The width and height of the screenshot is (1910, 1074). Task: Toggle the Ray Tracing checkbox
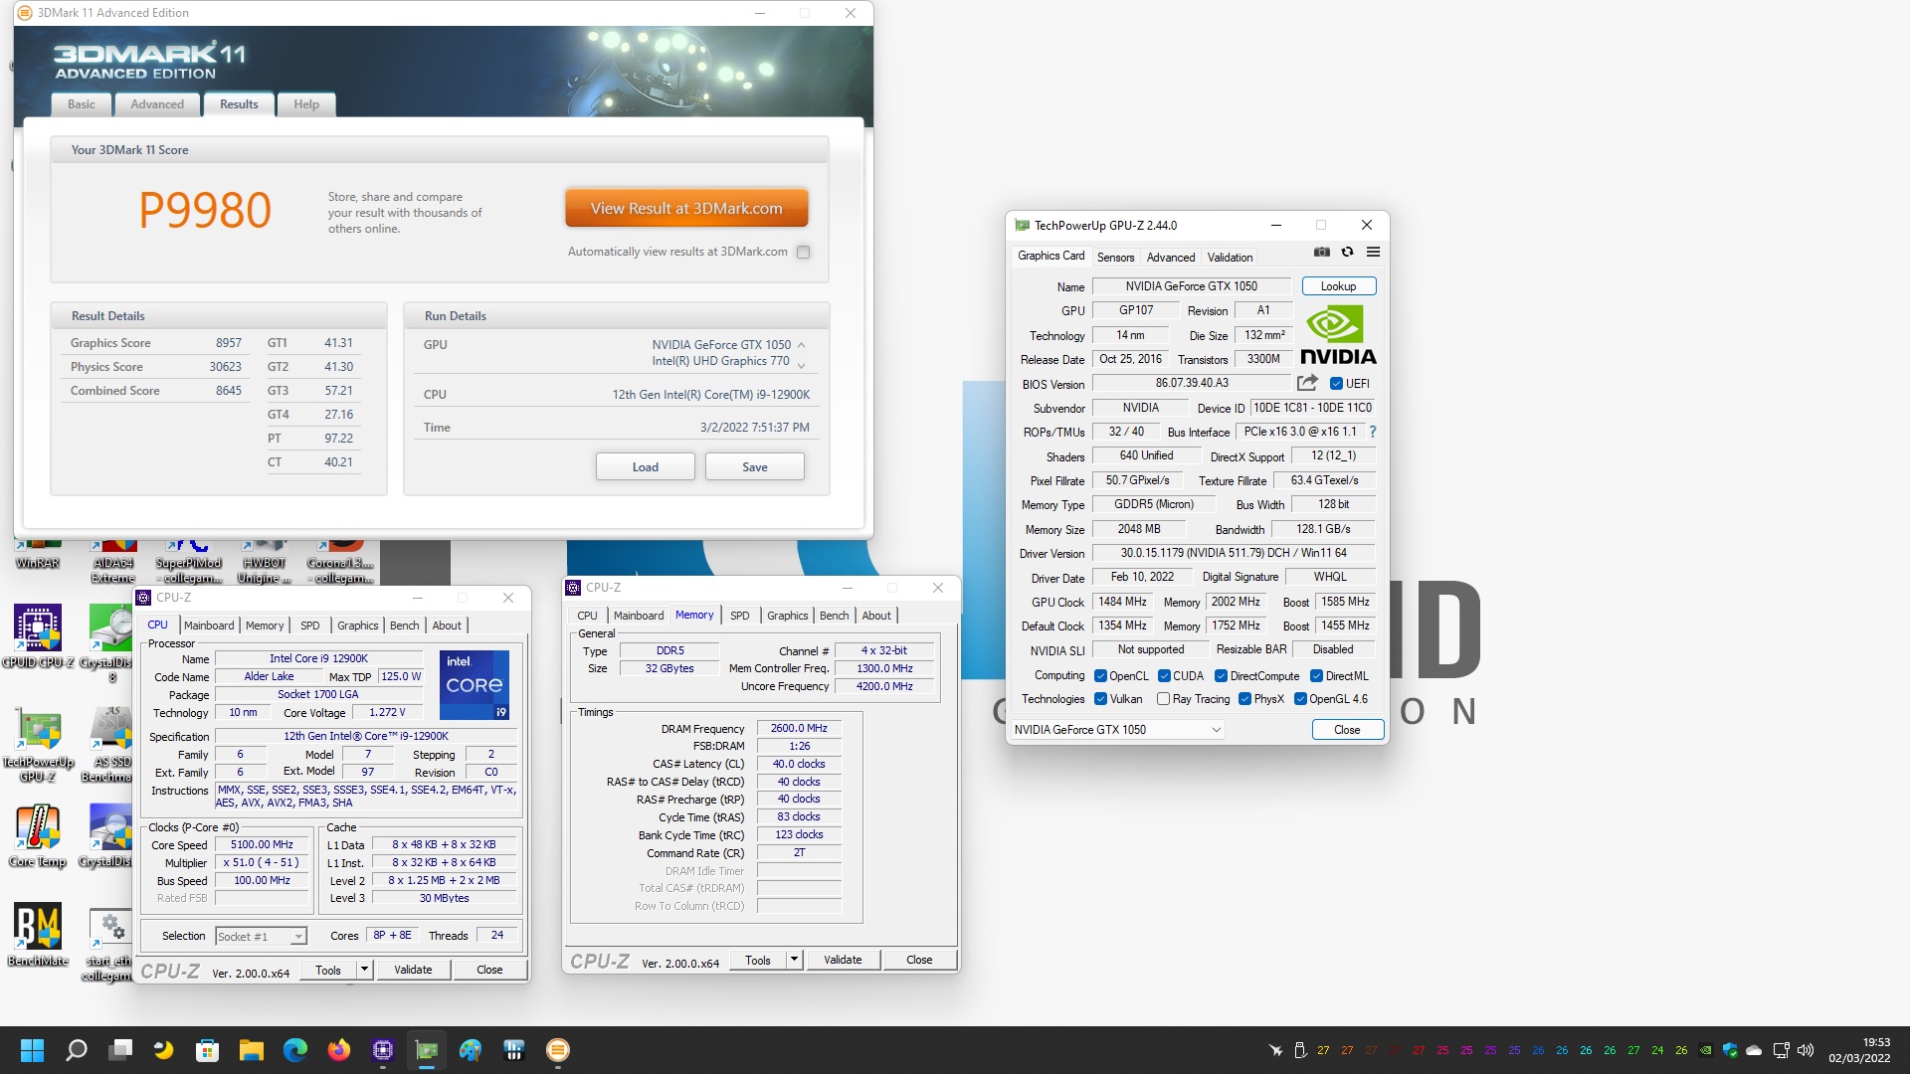pos(1163,699)
